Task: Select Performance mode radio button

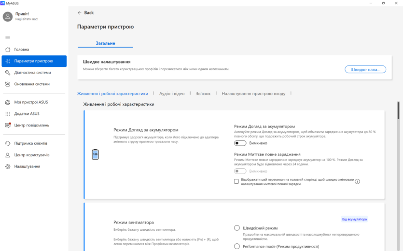Action: point(237,246)
